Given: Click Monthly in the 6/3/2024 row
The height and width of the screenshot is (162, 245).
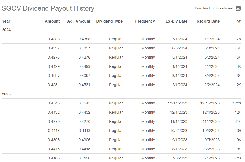Looking at the screenshot, I should click(x=148, y=48).
